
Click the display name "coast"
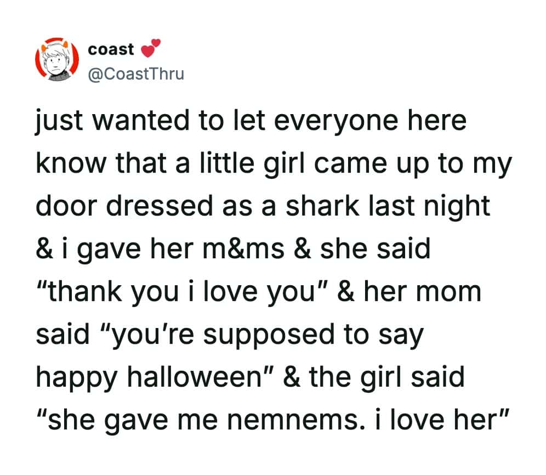coord(111,49)
